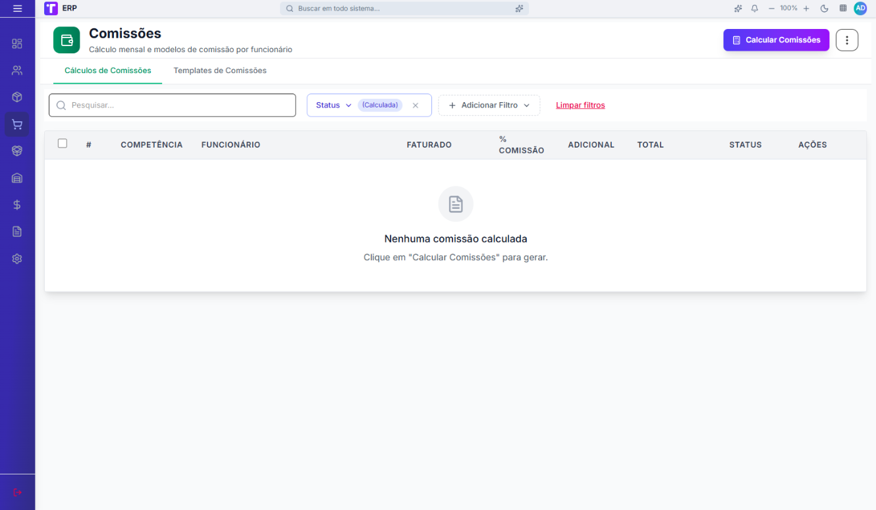Open the AD user avatar menu
This screenshot has width=876, height=510.
coord(860,9)
